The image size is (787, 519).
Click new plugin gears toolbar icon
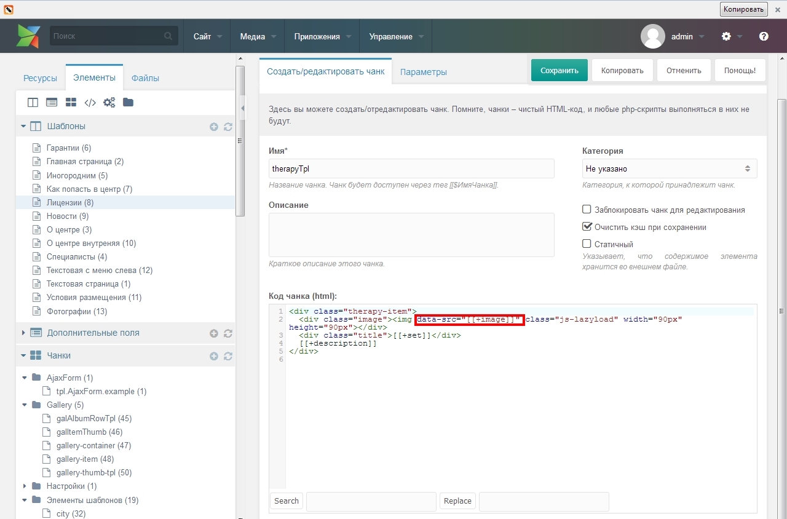[109, 103]
